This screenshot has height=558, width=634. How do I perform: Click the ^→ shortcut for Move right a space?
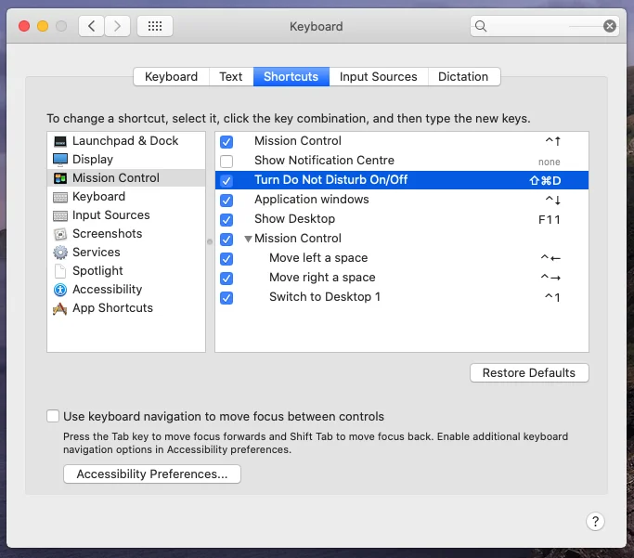550,278
